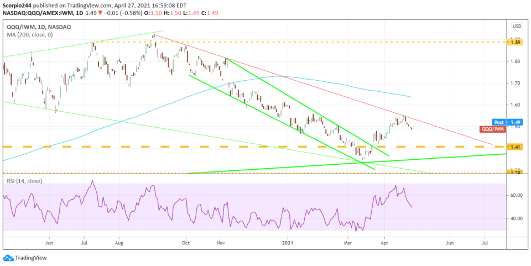Select the 1.70 price axis value

pos(517,83)
